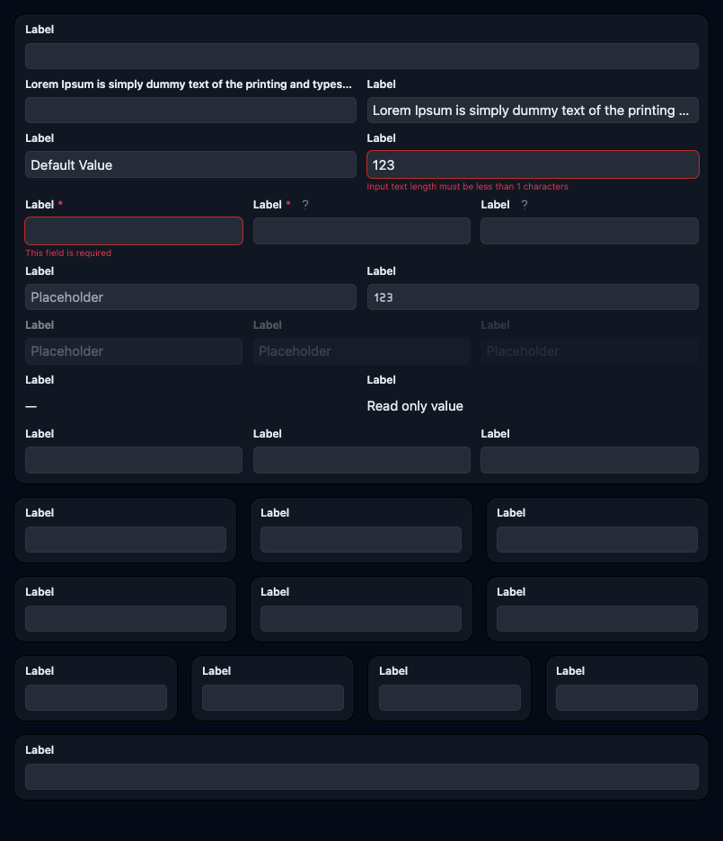This screenshot has width=723, height=841.
Task: Click the optional input with the help icon label
Action: tap(589, 231)
